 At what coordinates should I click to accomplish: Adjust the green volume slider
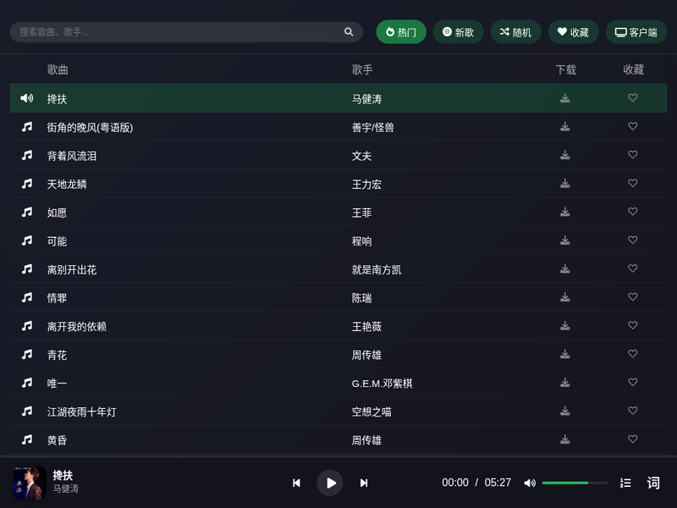click(575, 483)
